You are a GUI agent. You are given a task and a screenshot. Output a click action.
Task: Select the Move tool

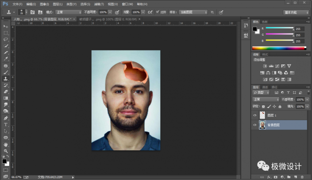click(6, 26)
